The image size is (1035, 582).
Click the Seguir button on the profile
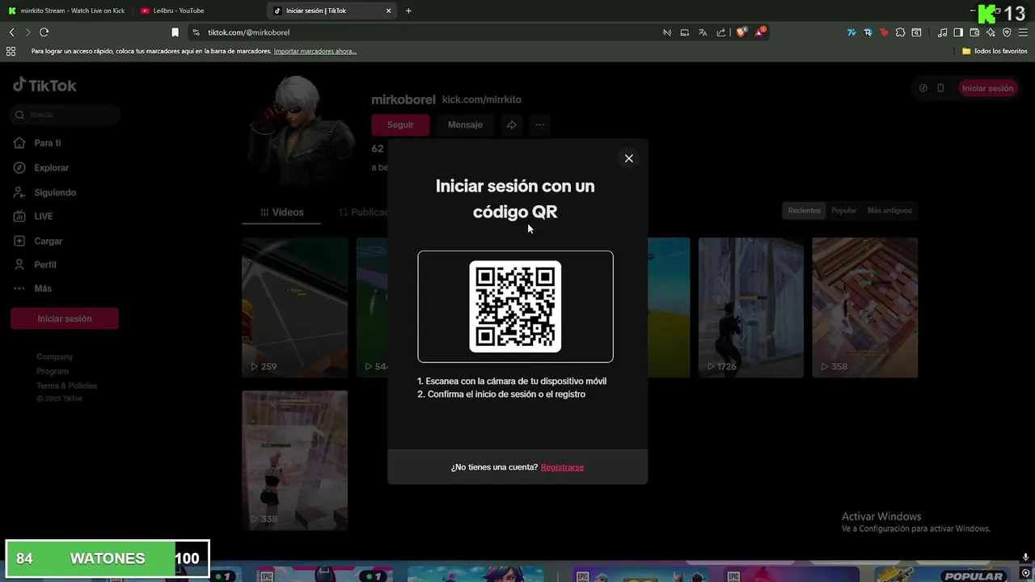click(x=400, y=124)
